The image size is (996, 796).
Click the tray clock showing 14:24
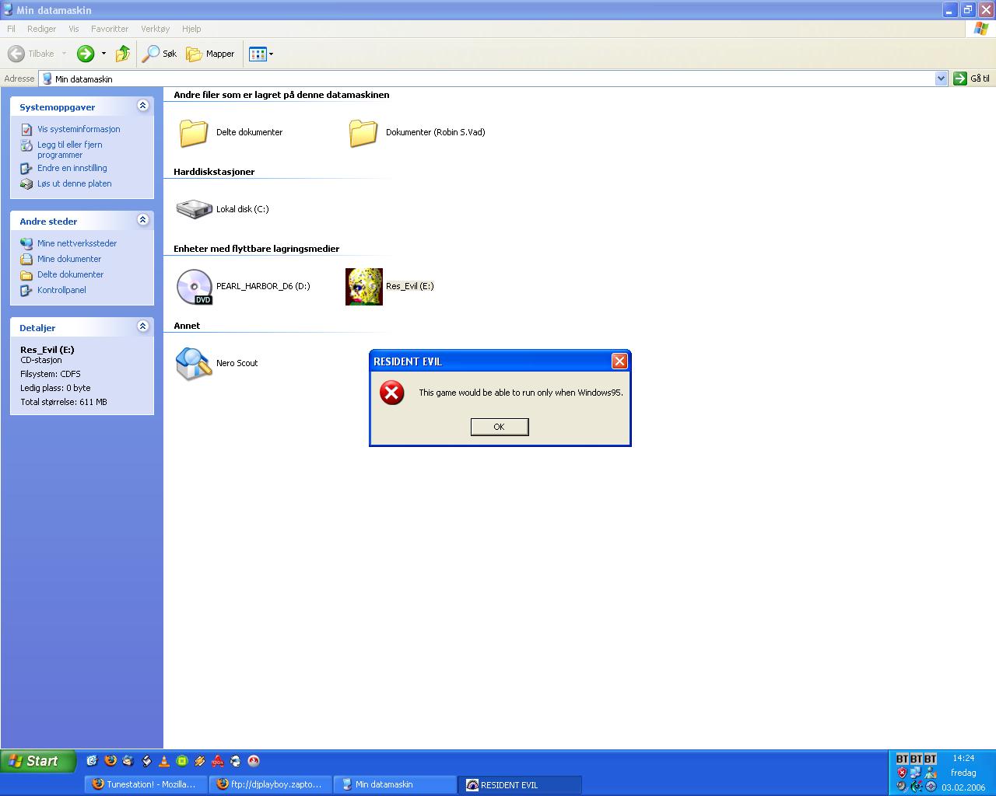[x=963, y=758]
